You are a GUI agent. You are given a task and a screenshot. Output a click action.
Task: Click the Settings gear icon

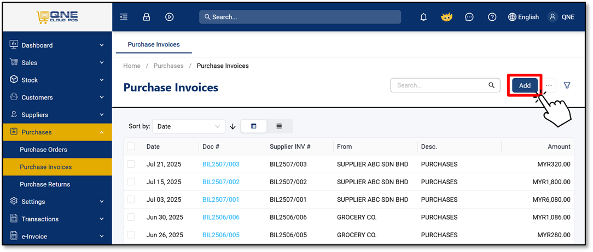[14, 201]
